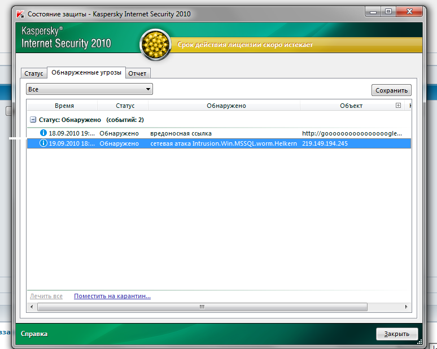
Task: Click 'Поместить на карантин...' link
Action: pyautogui.click(x=112, y=296)
